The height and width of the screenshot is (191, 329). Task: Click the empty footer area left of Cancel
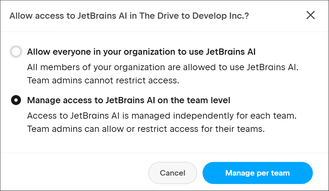[74, 173]
